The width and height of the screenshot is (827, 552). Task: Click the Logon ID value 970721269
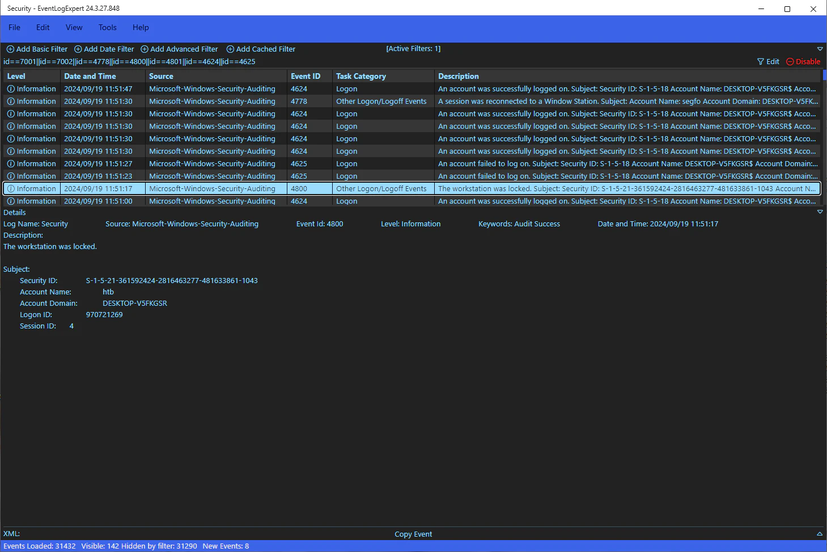(x=104, y=315)
